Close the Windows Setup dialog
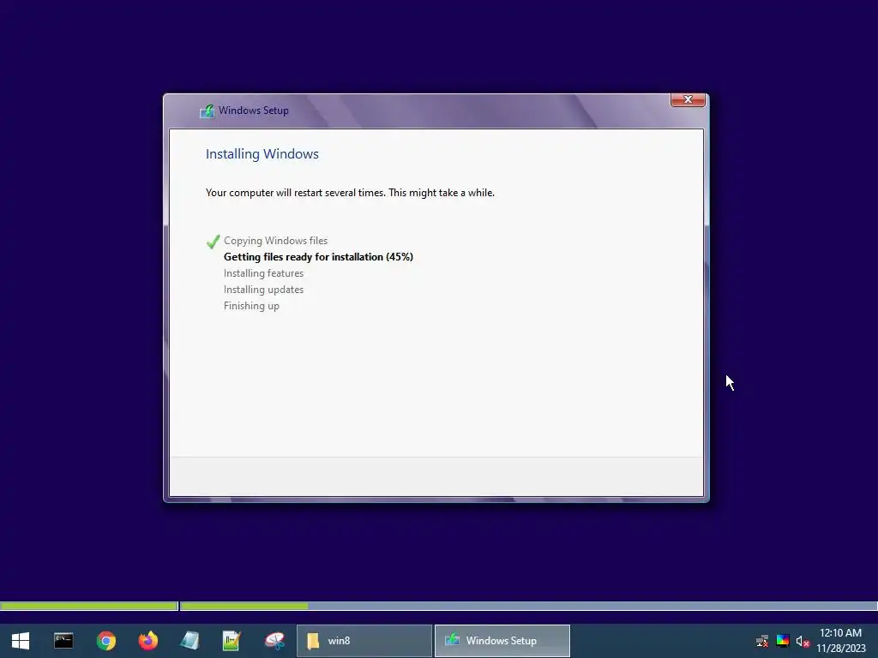Image resolution: width=878 pixels, height=658 pixels. tap(688, 99)
